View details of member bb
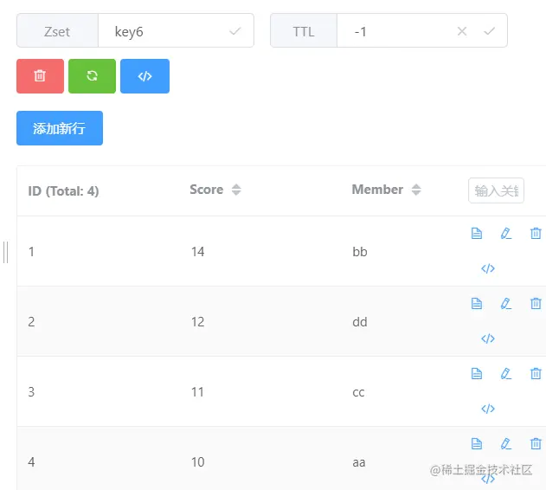 coord(477,233)
